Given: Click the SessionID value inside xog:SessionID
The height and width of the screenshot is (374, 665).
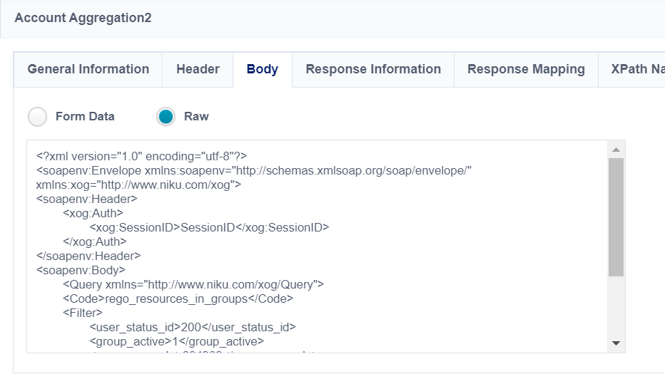Looking at the screenshot, I should coord(206,227).
